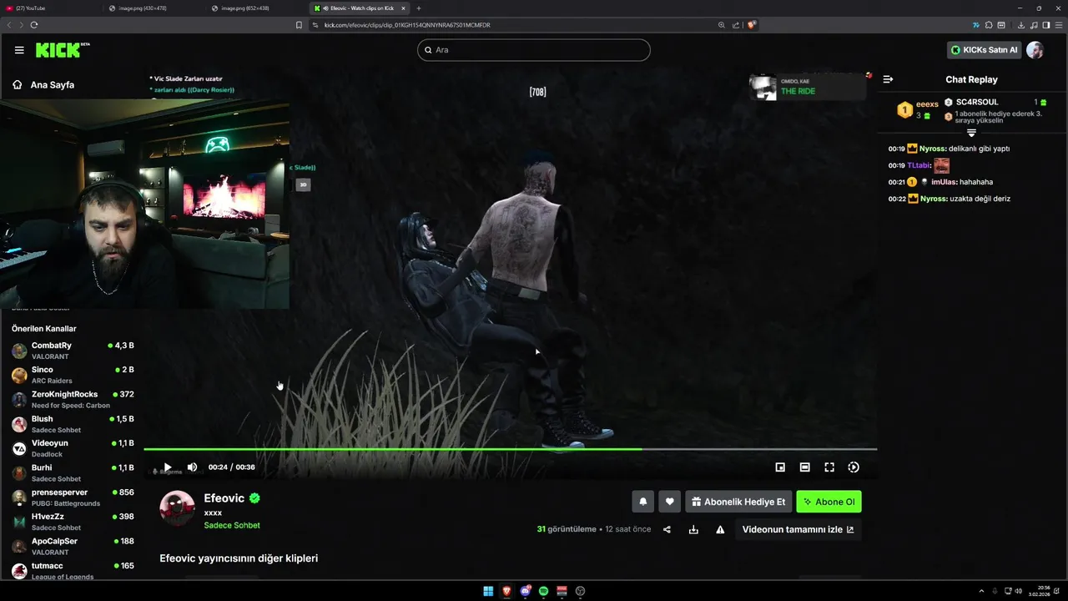
Task: Open OBS Studio from the taskbar
Action: (x=580, y=591)
